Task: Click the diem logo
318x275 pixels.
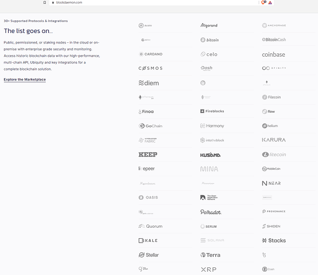Action: (x=149, y=83)
